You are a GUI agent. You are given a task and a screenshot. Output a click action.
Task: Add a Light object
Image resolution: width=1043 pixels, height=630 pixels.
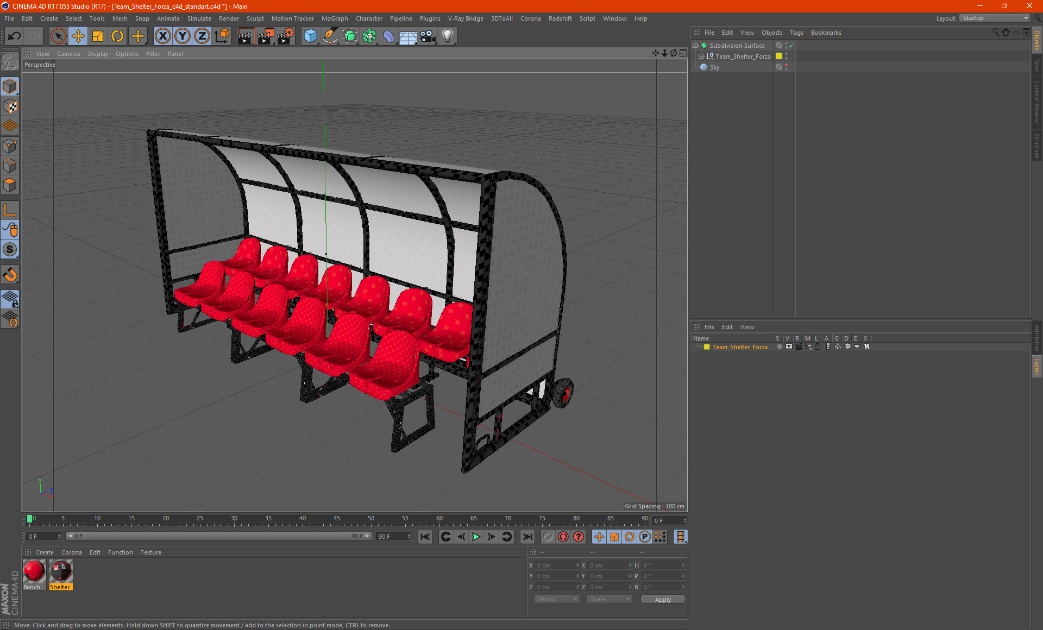click(447, 36)
